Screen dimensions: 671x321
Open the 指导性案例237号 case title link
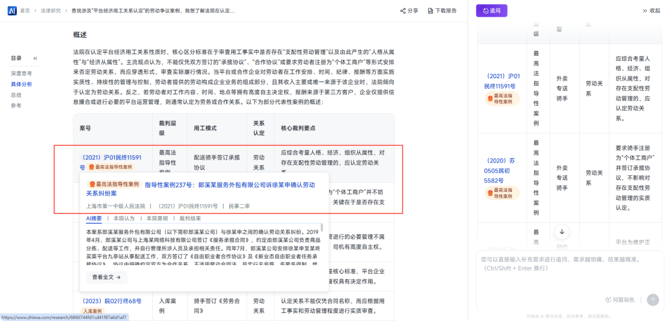click(x=200, y=189)
